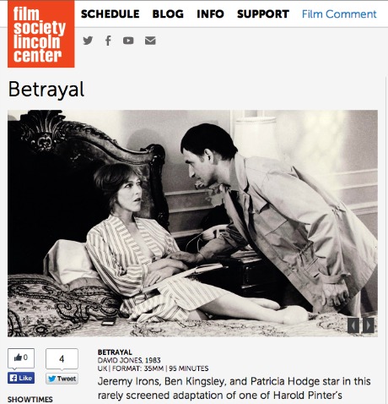Click the Film Society Lincoln Center logo
Viewport: 388px width, 404px height.
41,34
